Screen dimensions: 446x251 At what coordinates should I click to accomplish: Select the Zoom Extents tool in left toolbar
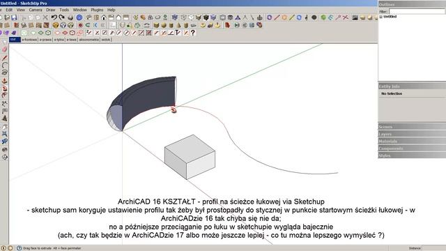click(x=4, y=134)
